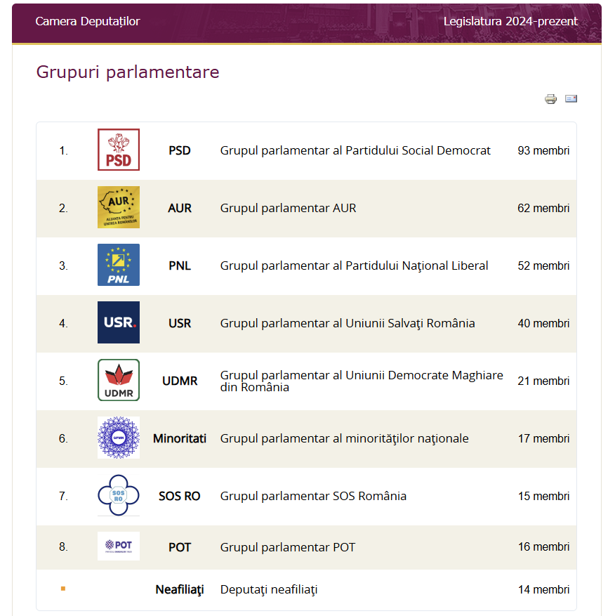Click row number '4.' for USR
This screenshot has width=615, height=616.
(63, 323)
